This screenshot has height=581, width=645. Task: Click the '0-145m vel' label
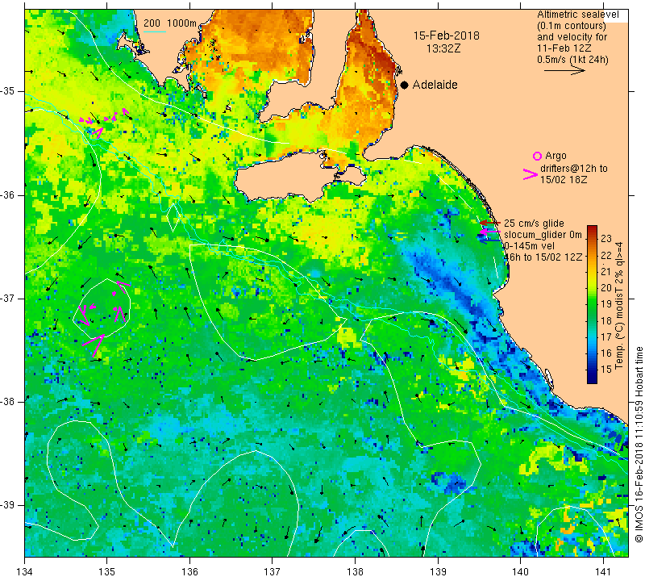point(530,246)
